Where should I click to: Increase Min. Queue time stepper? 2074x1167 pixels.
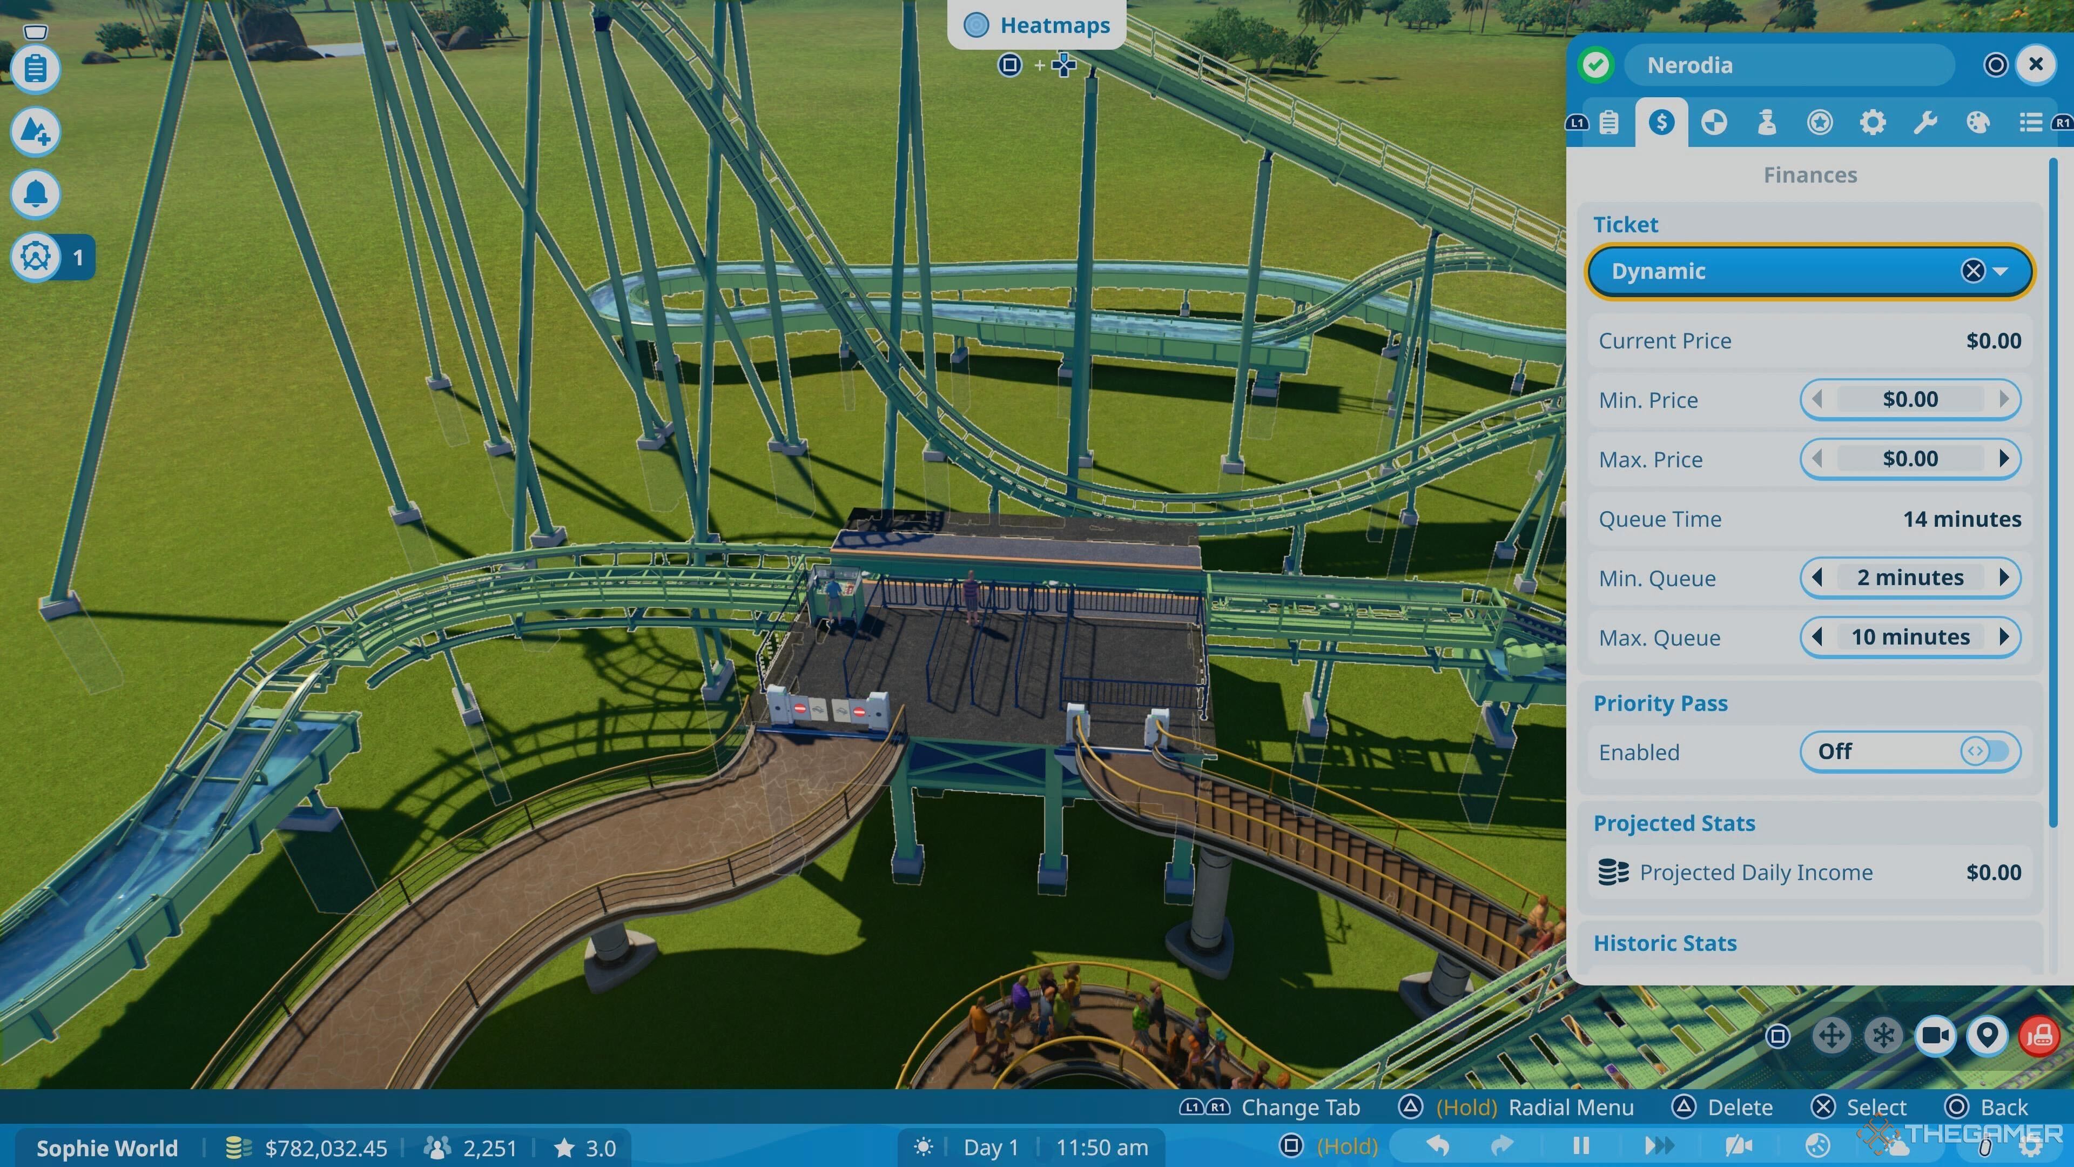(2003, 577)
